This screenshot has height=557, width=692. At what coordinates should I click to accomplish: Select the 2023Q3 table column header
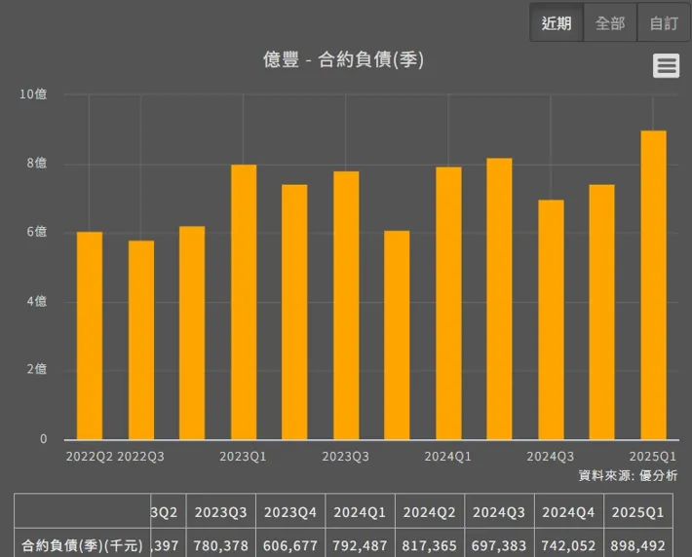(x=220, y=512)
